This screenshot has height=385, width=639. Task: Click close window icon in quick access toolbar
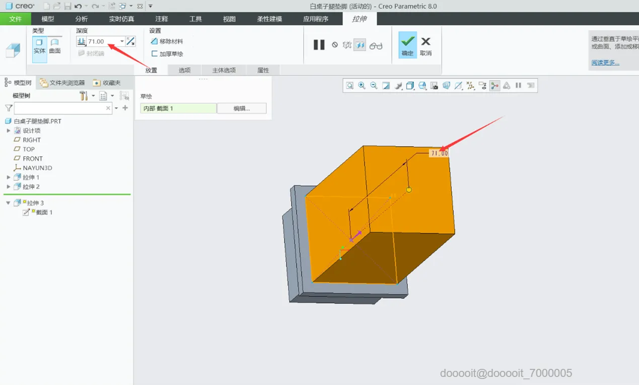pyautogui.click(x=140, y=6)
